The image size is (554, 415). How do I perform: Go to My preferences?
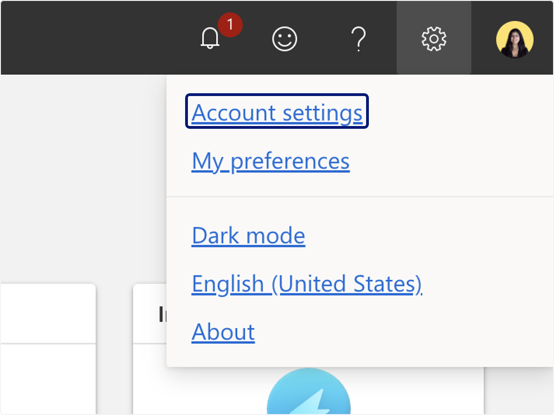pyautogui.click(x=271, y=161)
